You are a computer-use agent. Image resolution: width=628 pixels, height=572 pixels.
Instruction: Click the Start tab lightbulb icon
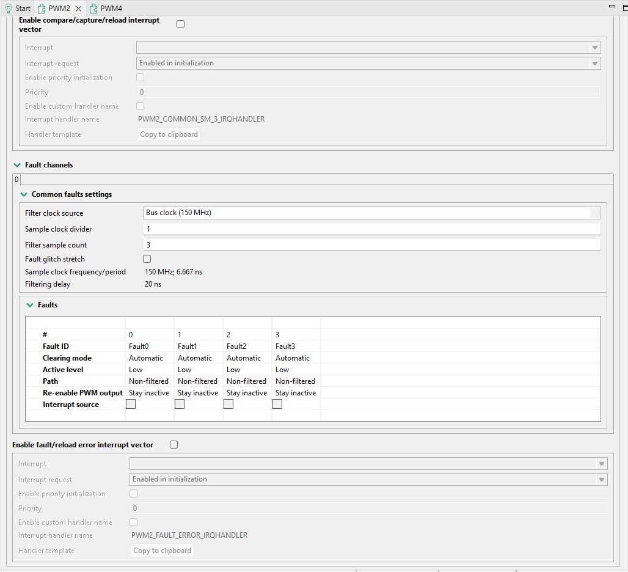pos(8,9)
